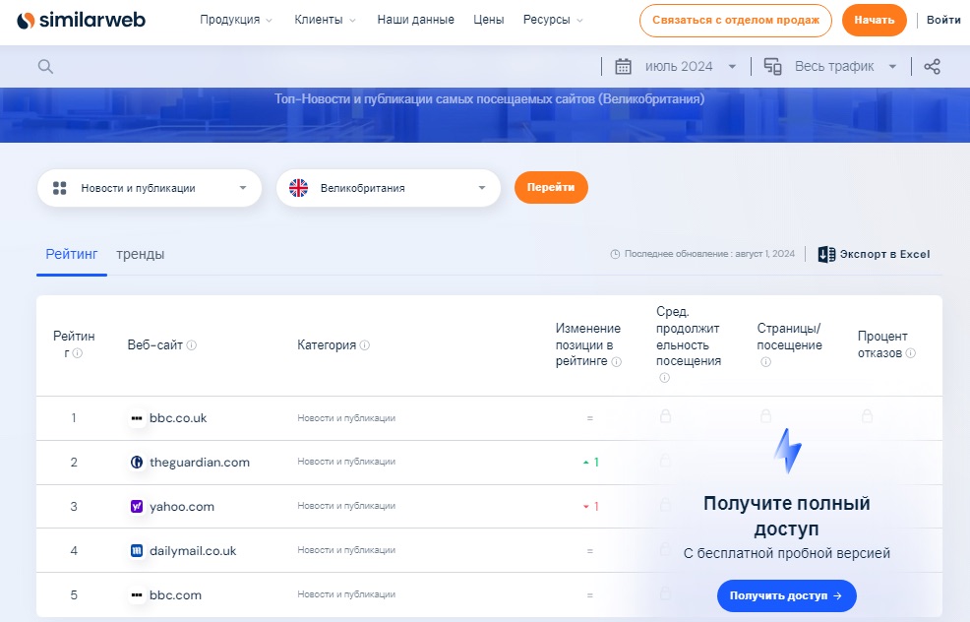Click info icon under Страницы/посещение

click(x=765, y=362)
